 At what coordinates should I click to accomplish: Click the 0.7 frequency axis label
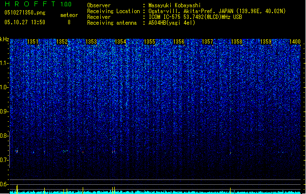coord(4,160)
